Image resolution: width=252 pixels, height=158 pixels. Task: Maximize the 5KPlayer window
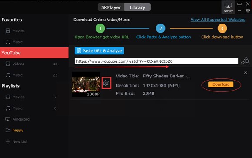point(239,4)
